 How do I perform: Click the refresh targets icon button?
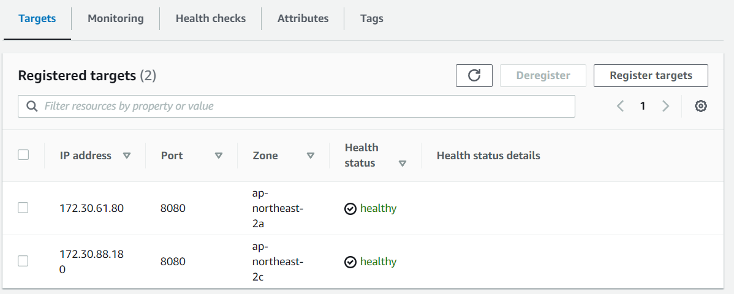pyautogui.click(x=474, y=75)
